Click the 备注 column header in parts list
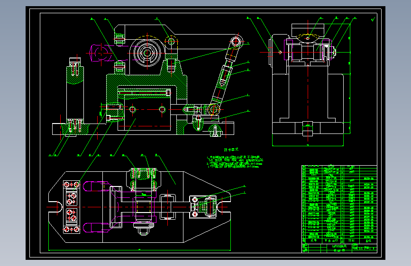Screen dimensions: 411x266 368,240
